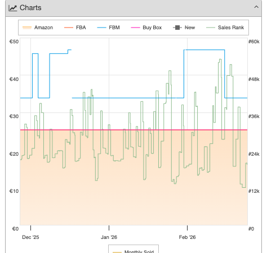The height and width of the screenshot is (253, 267).
Task: Click the FBM blue legend line swatch
Action: click(101, 28)
